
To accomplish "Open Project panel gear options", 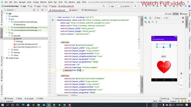I will pyautogui.click(x=42, y=10).
